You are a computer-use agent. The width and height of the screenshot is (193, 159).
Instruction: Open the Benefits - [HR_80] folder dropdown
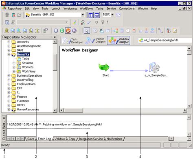click(x=83, y=15)
